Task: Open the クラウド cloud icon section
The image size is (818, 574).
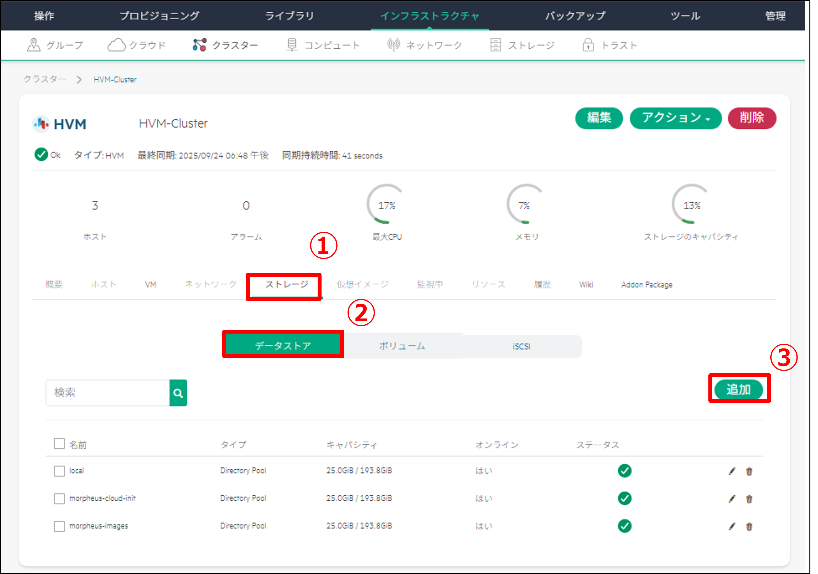Action: tap(117, 45)
